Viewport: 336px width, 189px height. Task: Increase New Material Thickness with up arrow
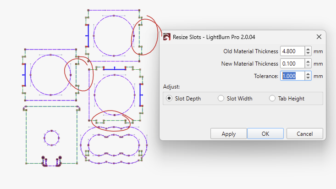(308, 61)
